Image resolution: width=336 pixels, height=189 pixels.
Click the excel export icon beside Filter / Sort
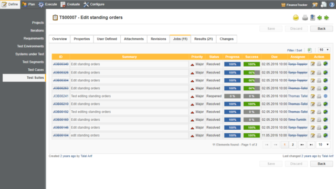tap(309, 50)
